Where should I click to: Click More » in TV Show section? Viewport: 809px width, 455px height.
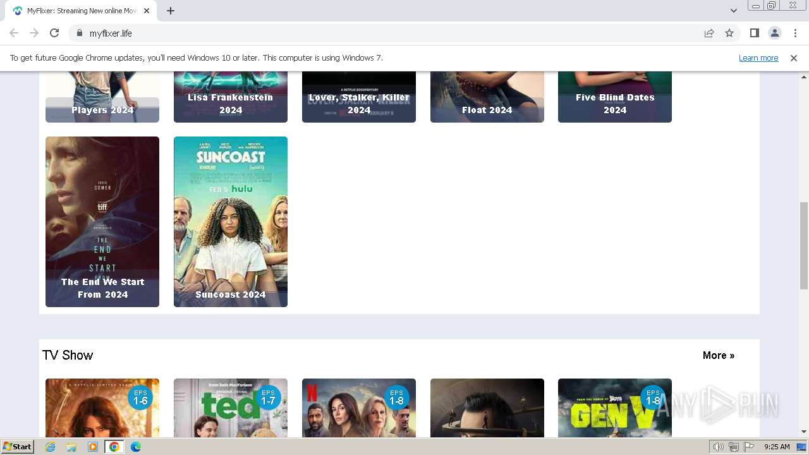coord(719,355)
